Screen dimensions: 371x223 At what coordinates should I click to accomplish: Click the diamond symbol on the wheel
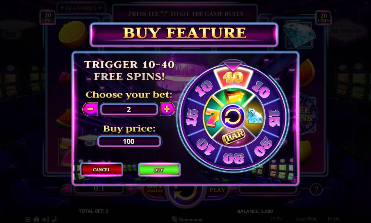point(255,116)
